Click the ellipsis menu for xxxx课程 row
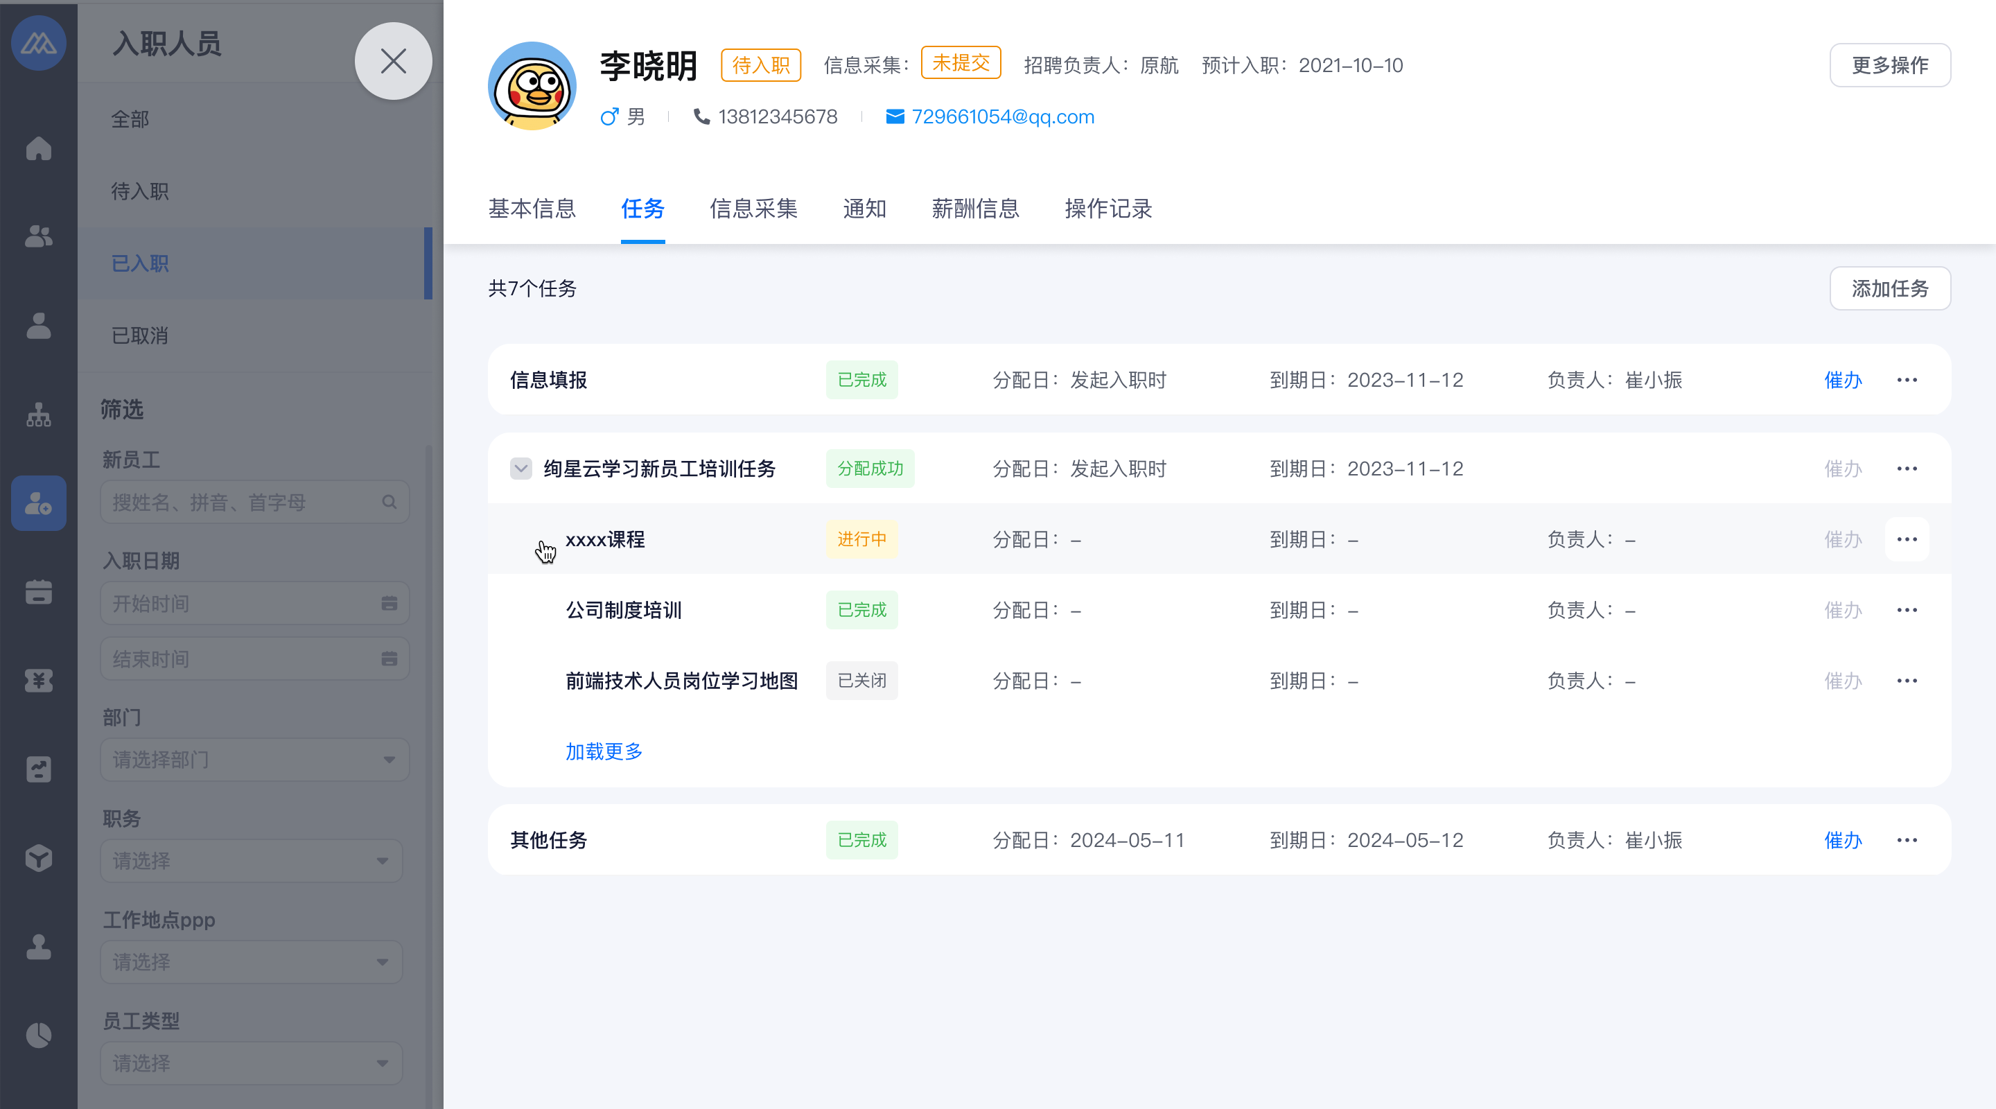 1906,539
